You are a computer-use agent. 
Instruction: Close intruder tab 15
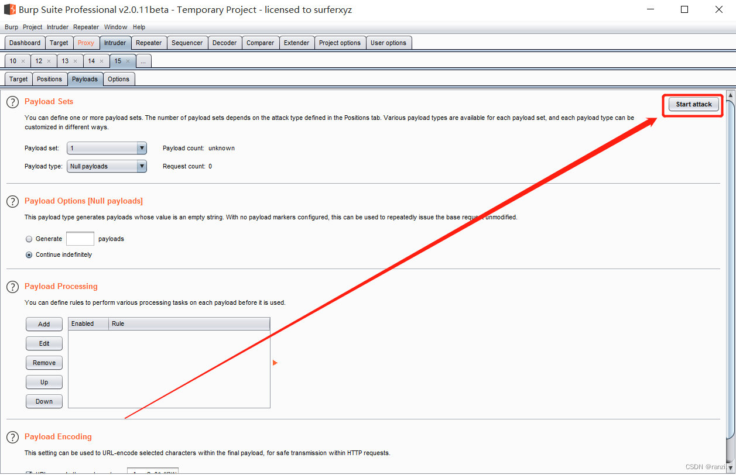click(128, 61)
